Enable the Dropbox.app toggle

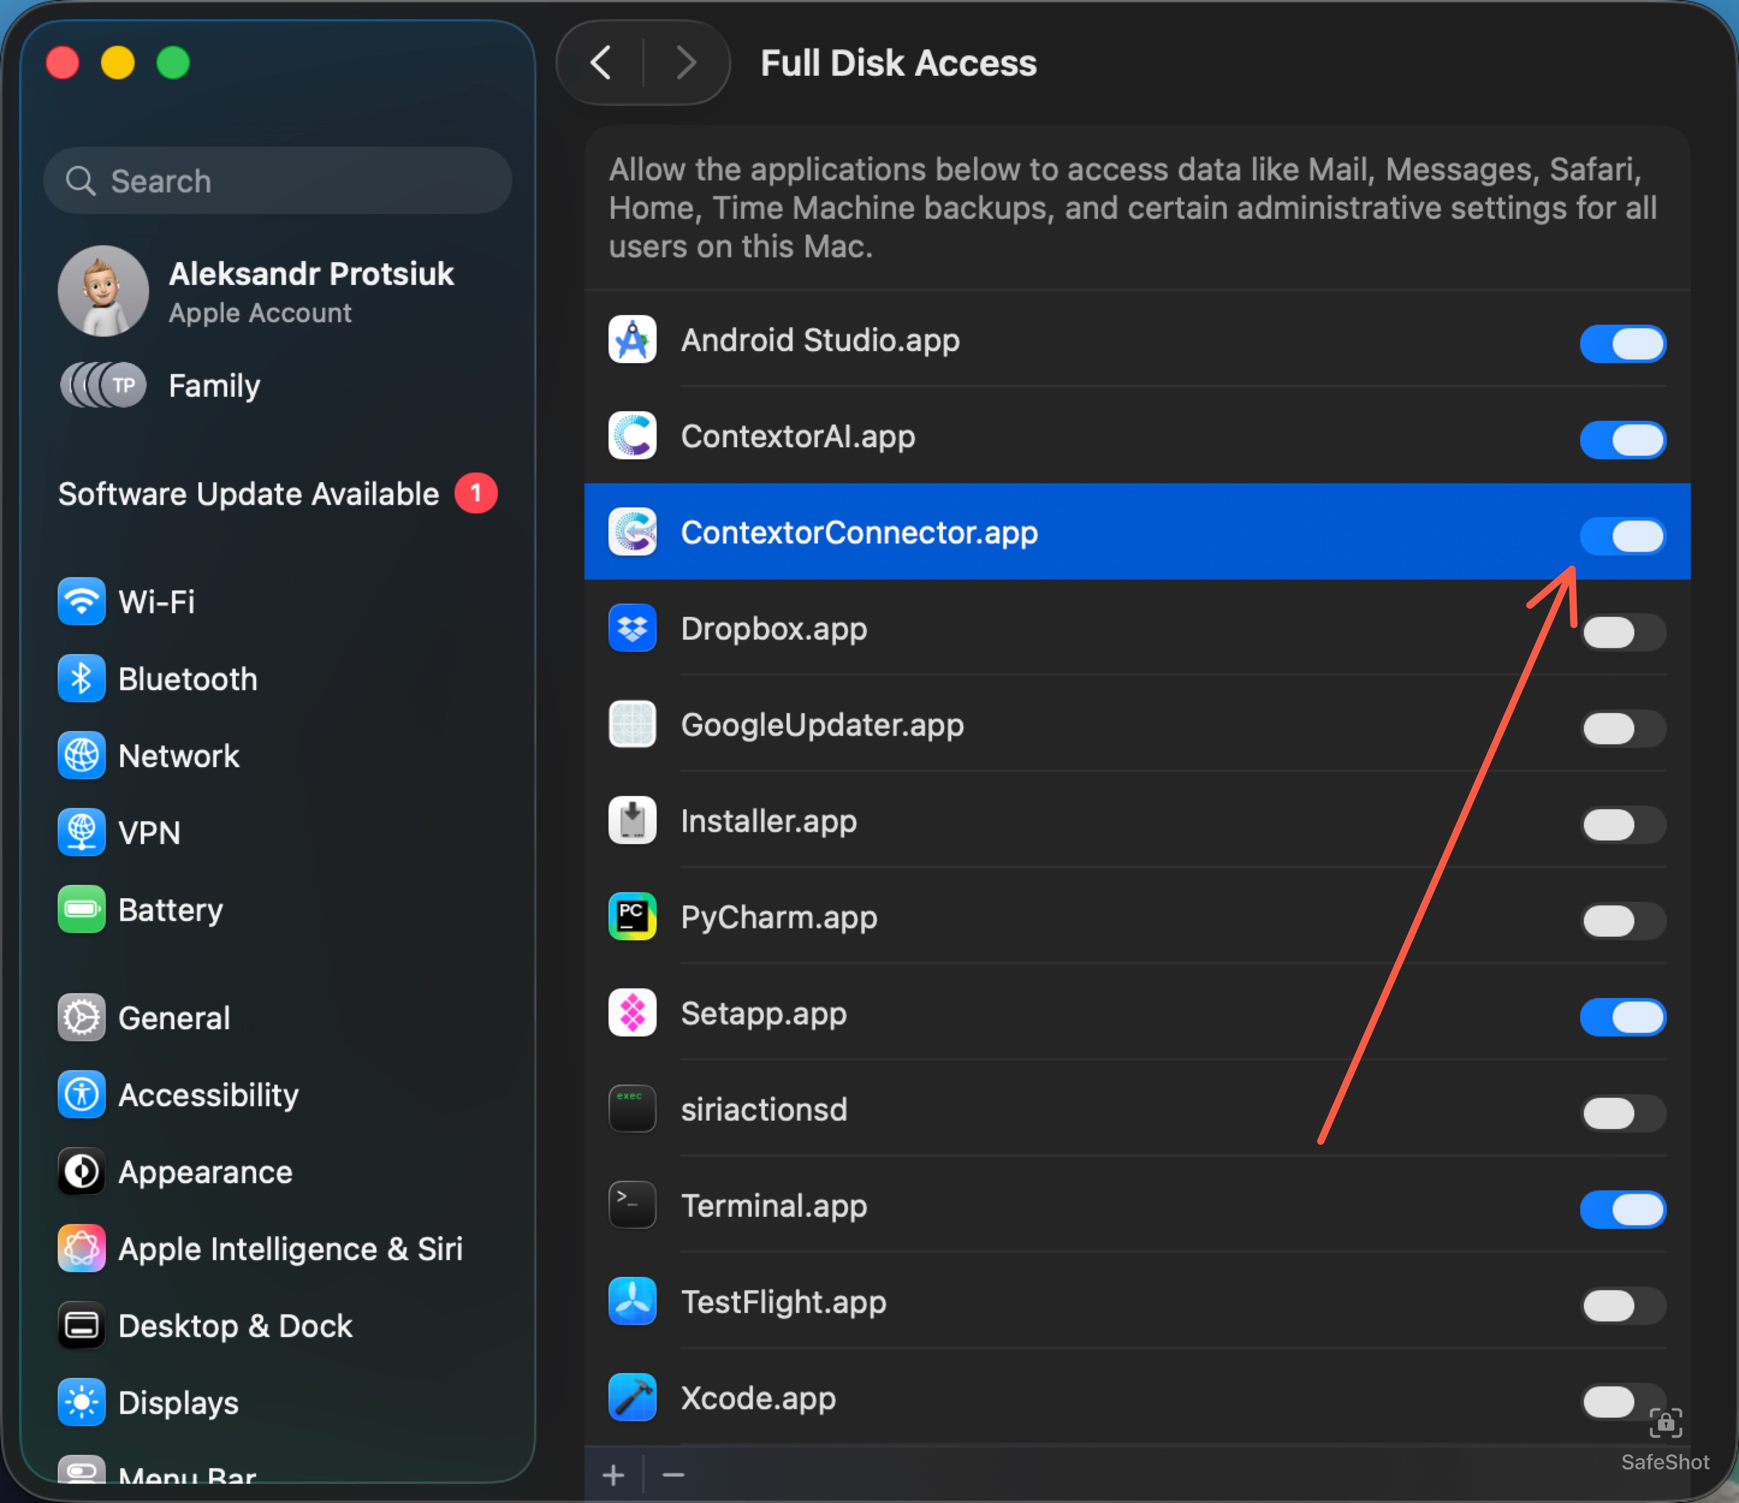click(x=1623, y=632)
